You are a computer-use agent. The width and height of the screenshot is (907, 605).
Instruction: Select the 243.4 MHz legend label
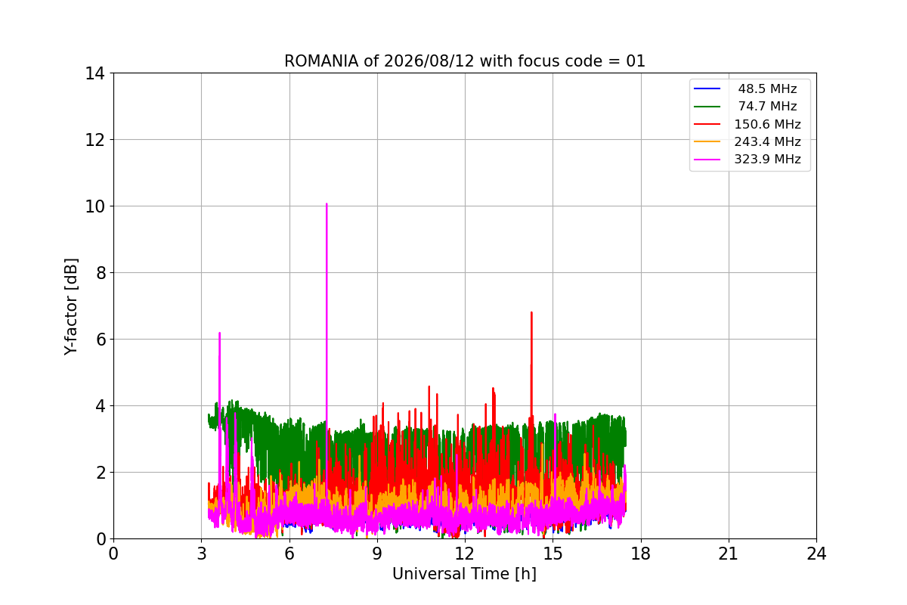pos(767,141)
